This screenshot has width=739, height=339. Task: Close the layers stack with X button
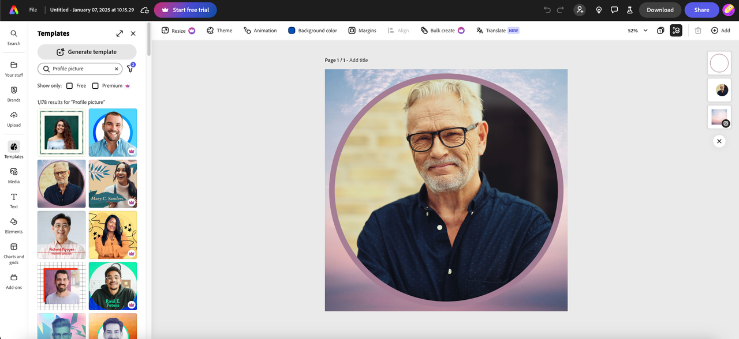pyautogui.click(x=719, y=141)
